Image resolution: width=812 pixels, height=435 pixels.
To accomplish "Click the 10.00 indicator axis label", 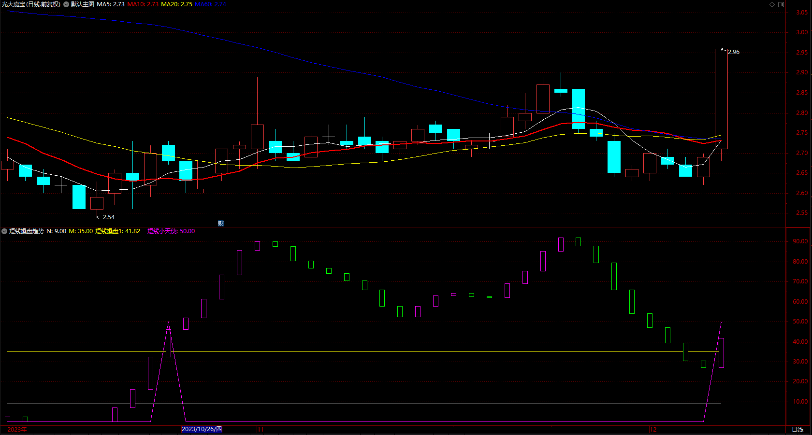I will [x=800, y=402].
